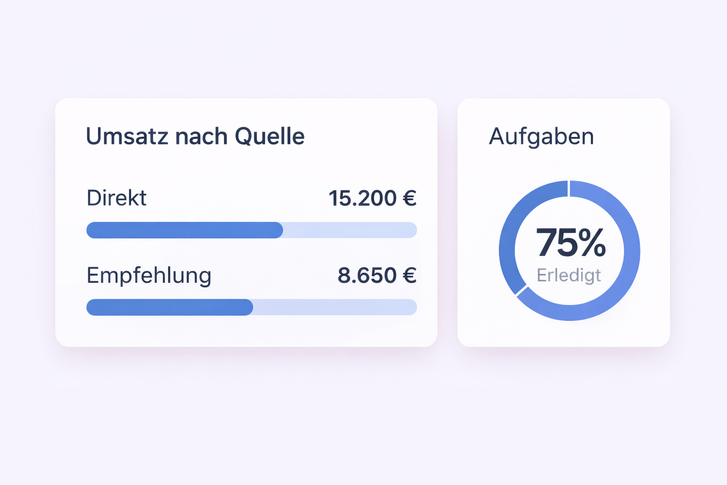
Task: Click the filled portion of the Empfehlung bar
Action: coord(169,307)
